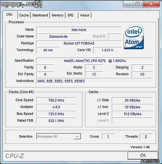Viewport: 162px width, 164px height.
Task: Minimize the CPU-Z window
Action: 128,4
